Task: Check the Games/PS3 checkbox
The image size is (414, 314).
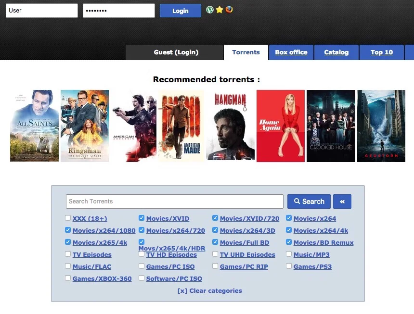Action: click(289, 266)
